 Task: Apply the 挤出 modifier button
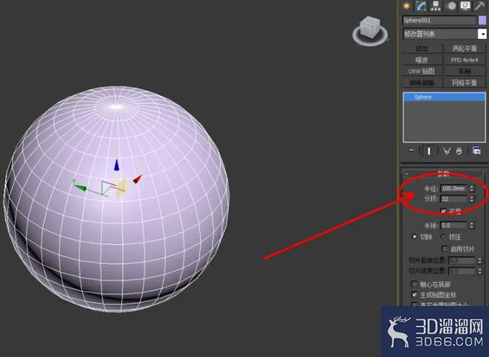(421, 48)
